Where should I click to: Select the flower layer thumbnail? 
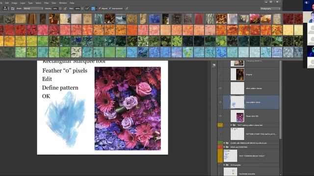[237, 116]
